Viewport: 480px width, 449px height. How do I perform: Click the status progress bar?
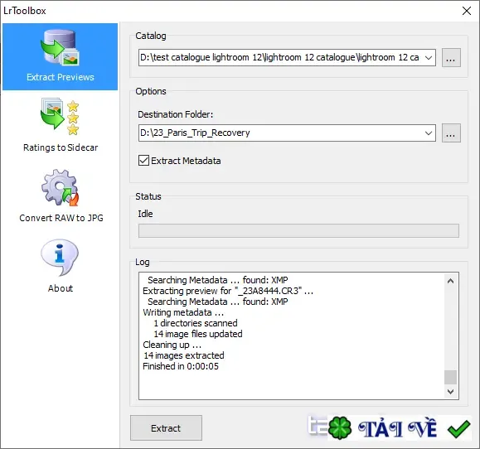point(298,230)
